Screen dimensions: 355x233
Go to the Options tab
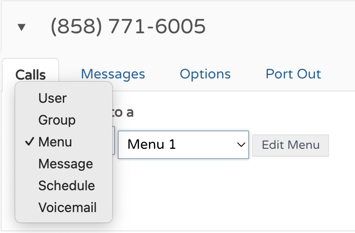click(x=205, y=74)
